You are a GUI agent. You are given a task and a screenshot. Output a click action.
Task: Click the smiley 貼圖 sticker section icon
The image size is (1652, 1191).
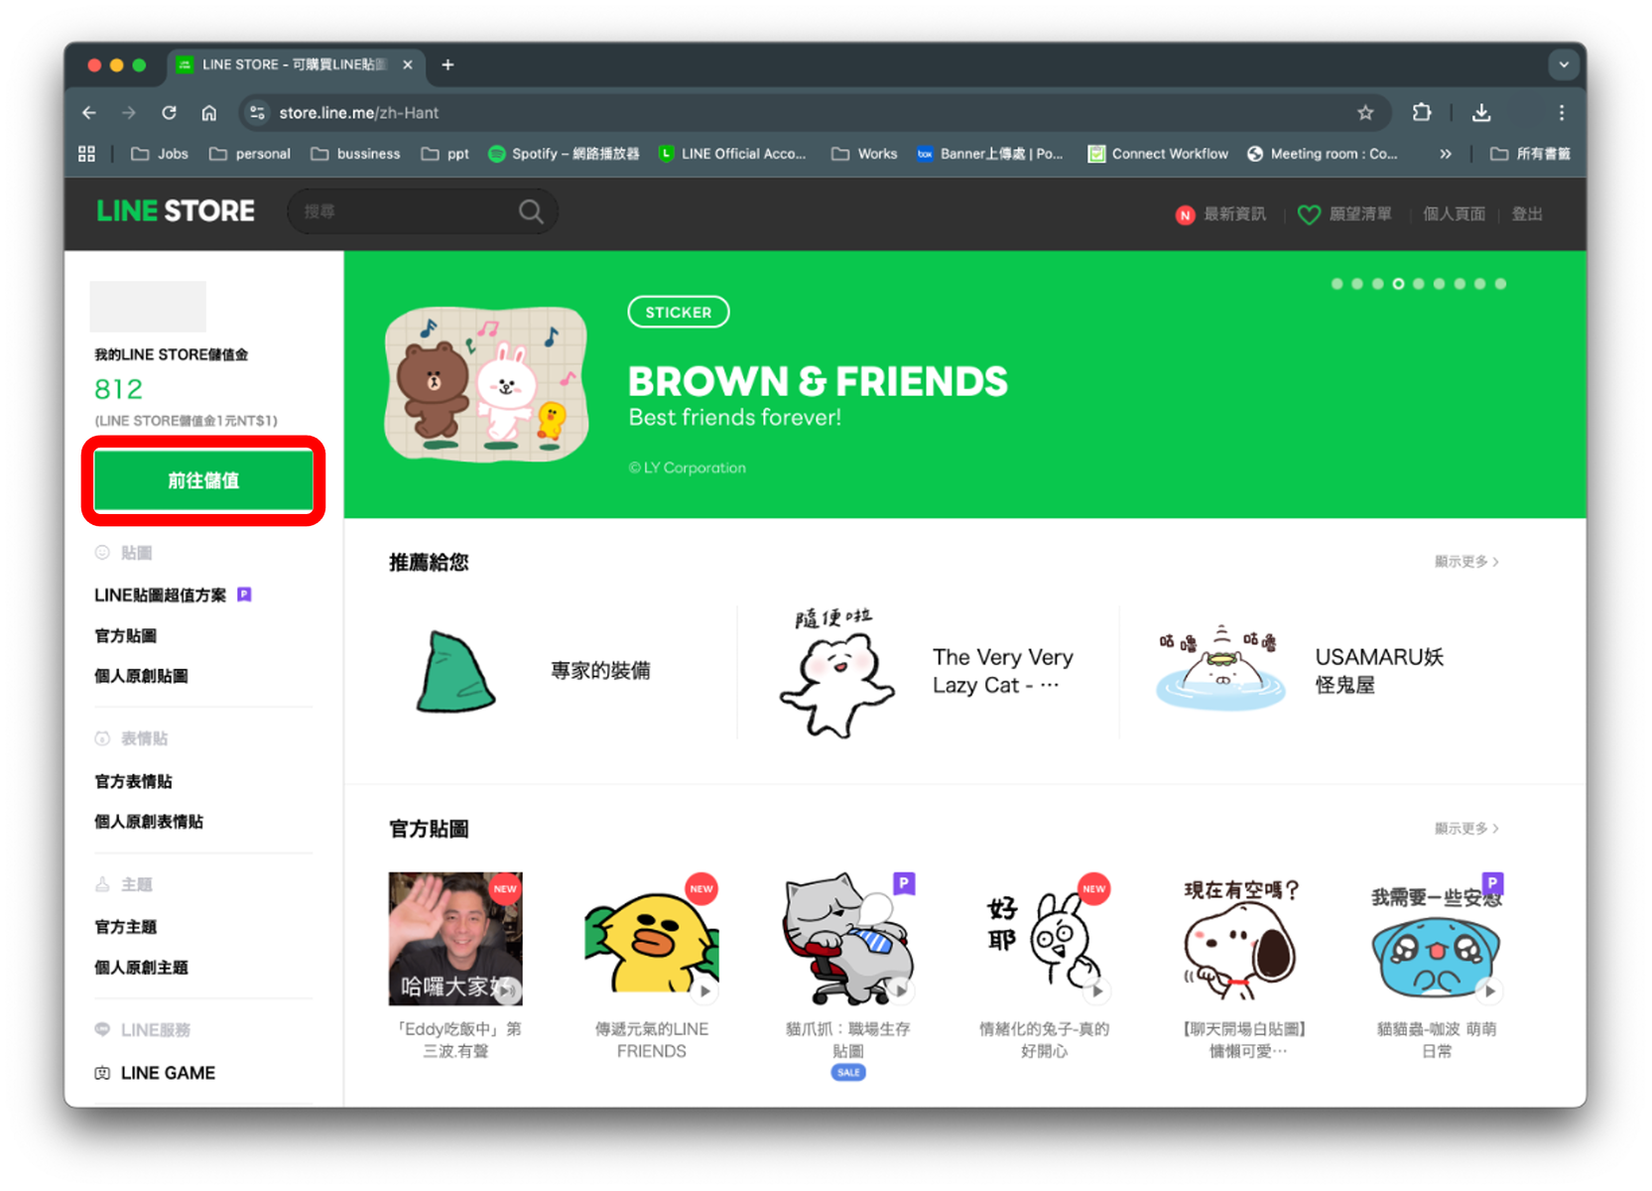click(x=103, y=553)
